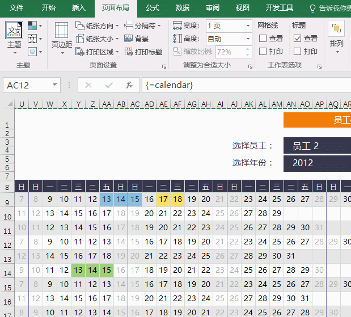Image resolution: width=351 pixels, height=317 pixels.
Task: Open theme fonts 文 dropdown
Action: tap(35, 39)
